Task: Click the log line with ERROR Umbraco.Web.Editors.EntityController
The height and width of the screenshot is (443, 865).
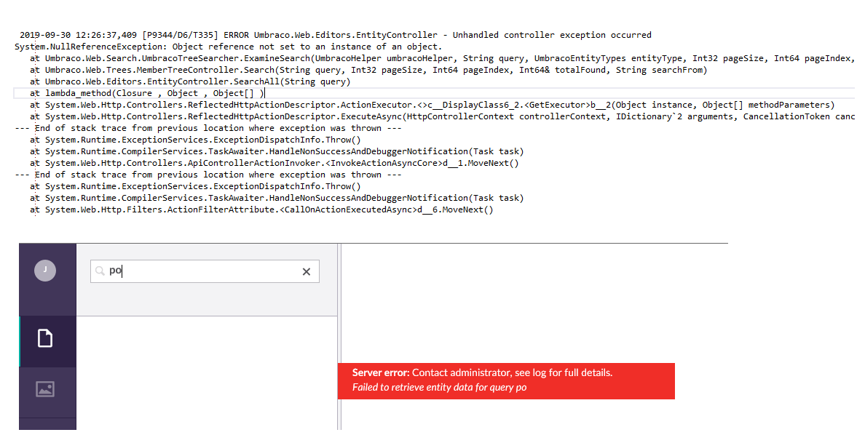Action: pyautogui.click(x=336, y=35)
